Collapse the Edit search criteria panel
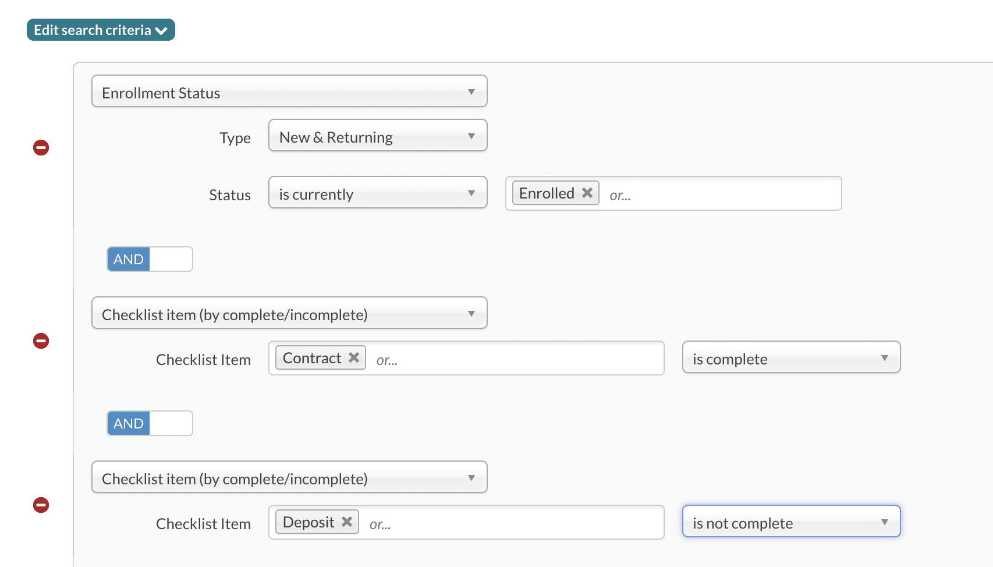This screenshot has width=993, height=567. pos(101,30)
